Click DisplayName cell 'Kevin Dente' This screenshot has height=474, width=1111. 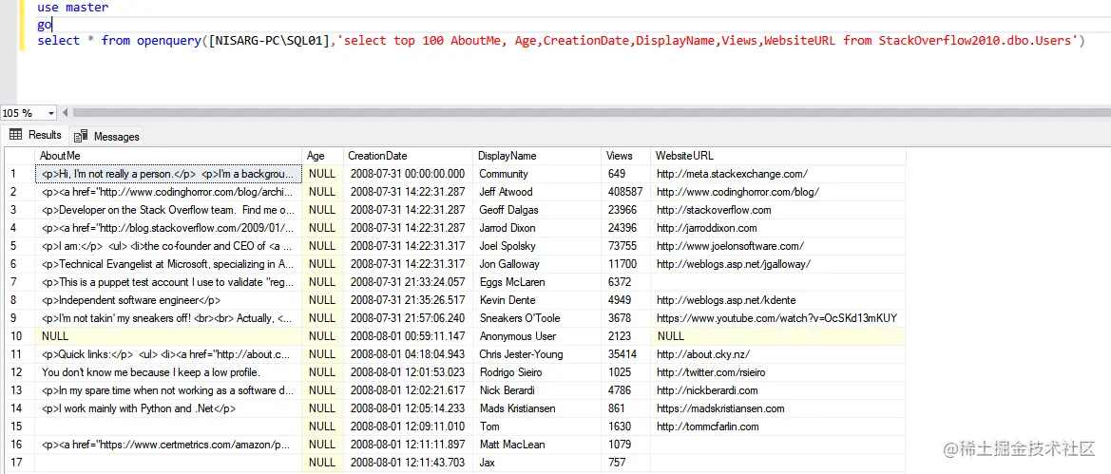pyautogui.click(x=538, y=300)
